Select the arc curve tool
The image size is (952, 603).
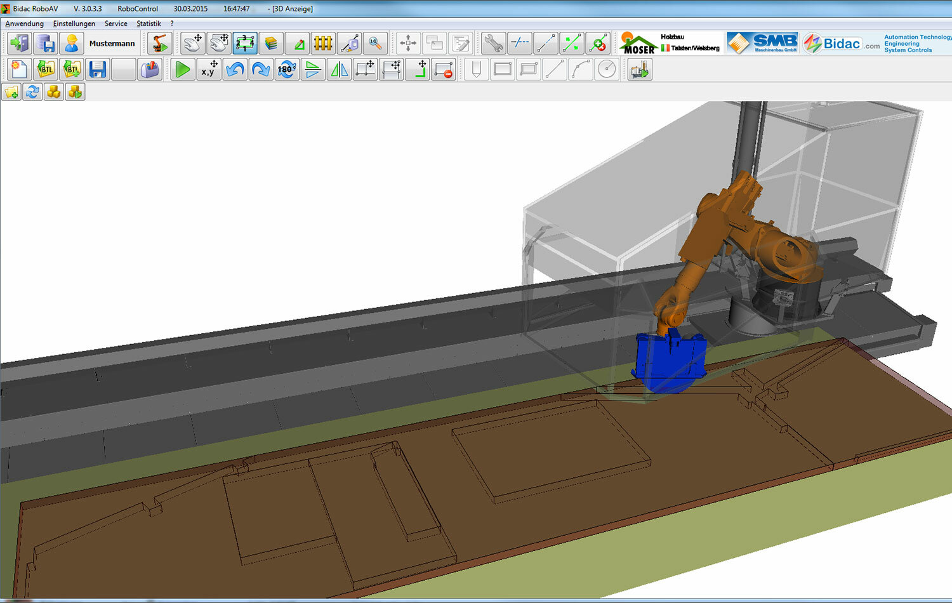[581, 69]
